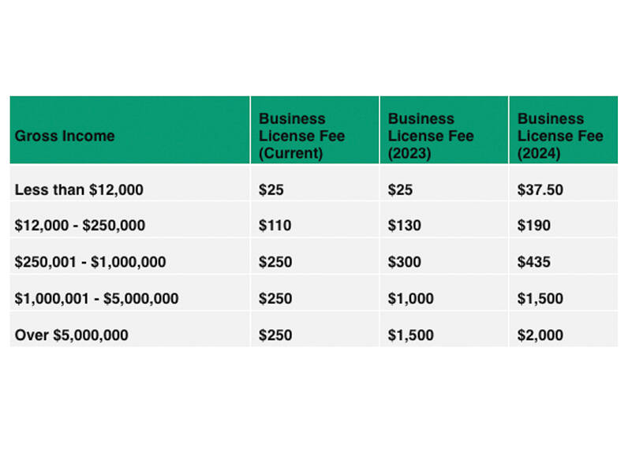This screenshot has height=449, width=632.
Task: Select the '$250,001 - $1,000,000' income cell
Action: [91, 262]
